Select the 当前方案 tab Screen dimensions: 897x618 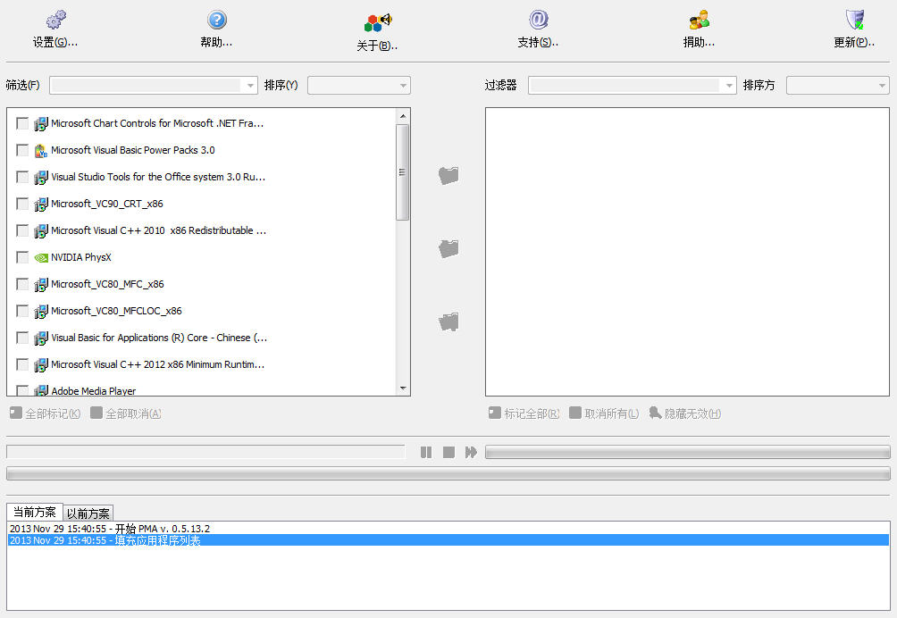click(34, 512)
